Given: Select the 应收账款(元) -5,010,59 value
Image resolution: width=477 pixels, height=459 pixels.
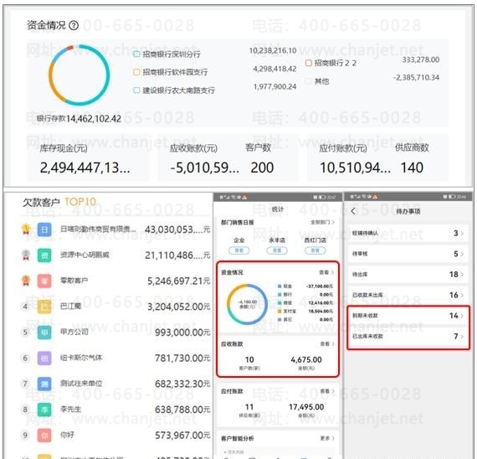Looking at the screenshot, I should 204,168.
